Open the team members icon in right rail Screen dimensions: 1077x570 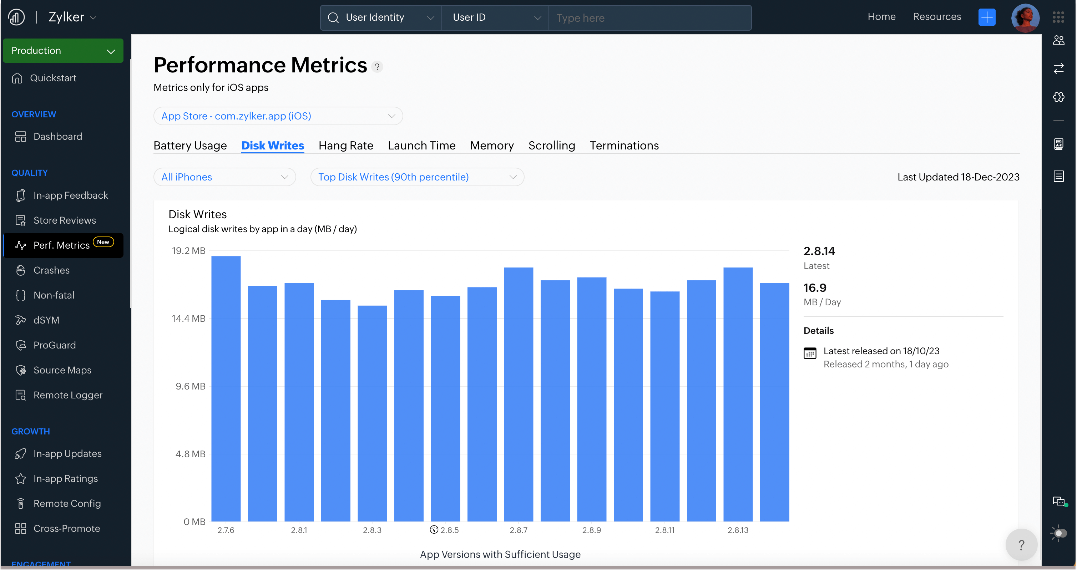coord(1058,40)
